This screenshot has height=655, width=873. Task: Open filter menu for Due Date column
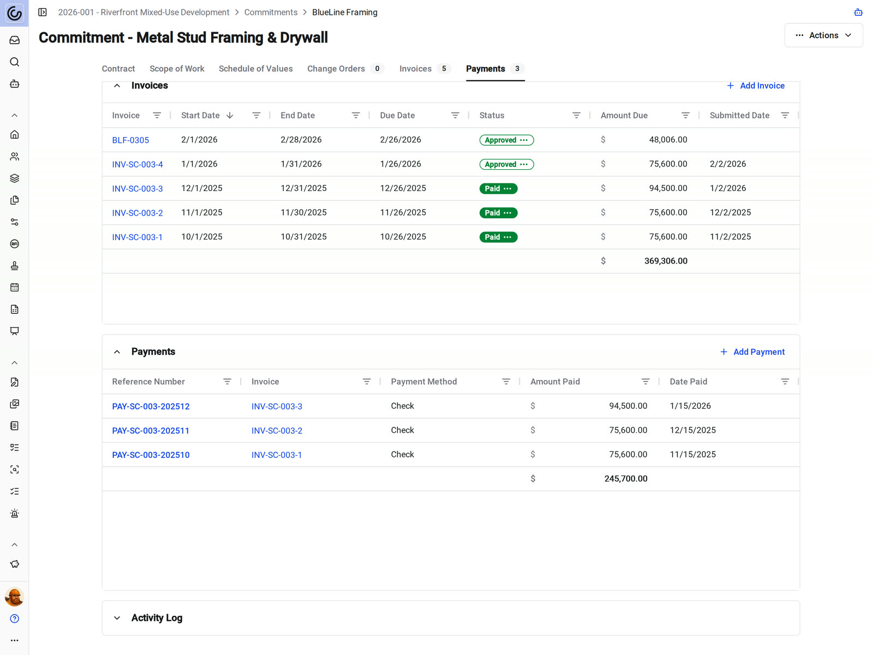click(x=455, y=115)
